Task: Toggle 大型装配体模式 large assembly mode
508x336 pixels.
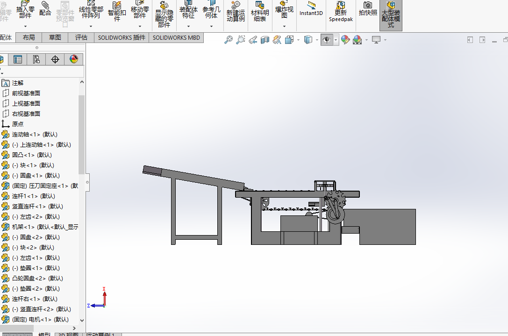Action: pyautogui.click(x=391, y=14)
